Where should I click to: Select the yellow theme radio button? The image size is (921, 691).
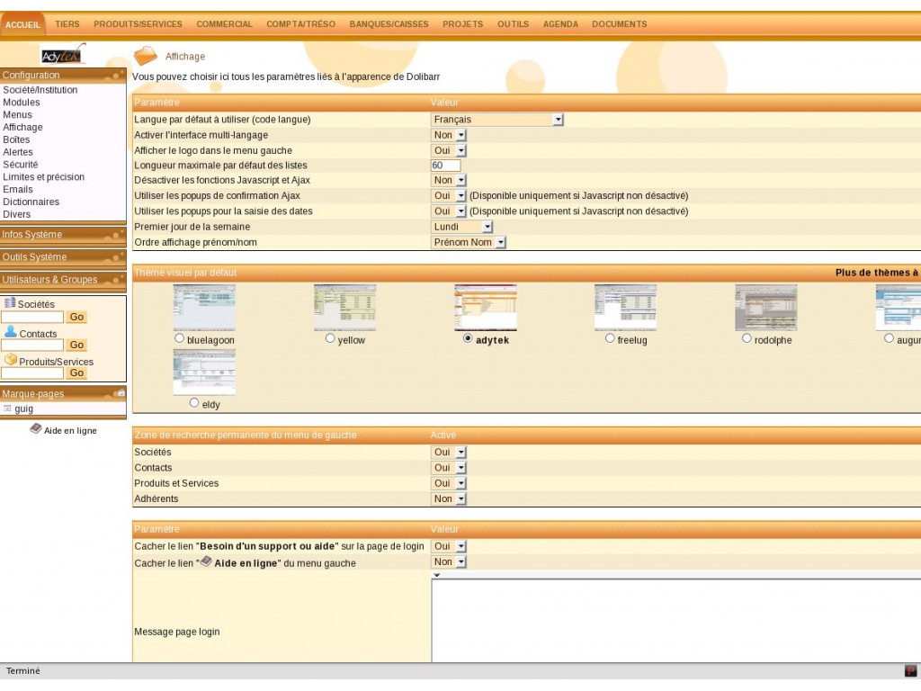point(330,338)
